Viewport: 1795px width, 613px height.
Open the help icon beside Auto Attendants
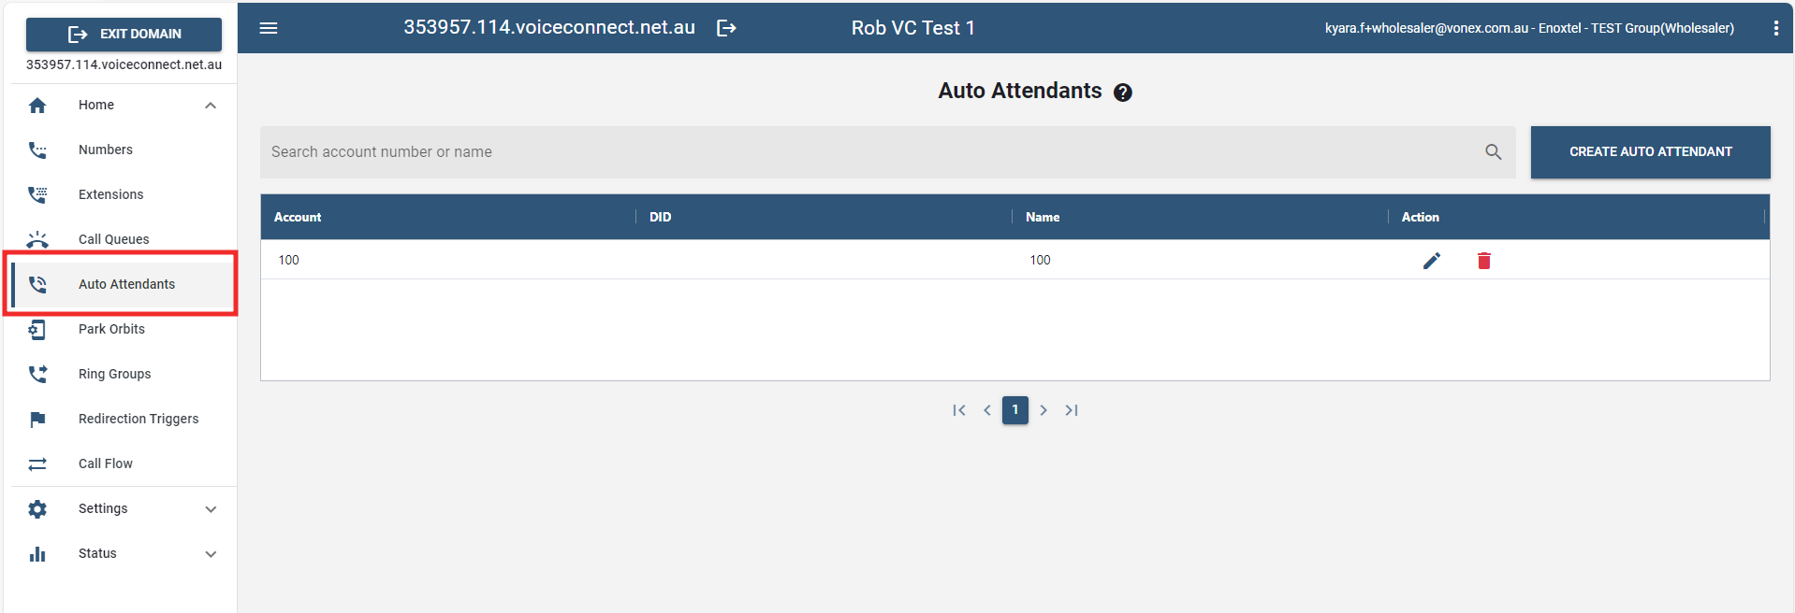pyautogui.click(x=1123, y=93)
